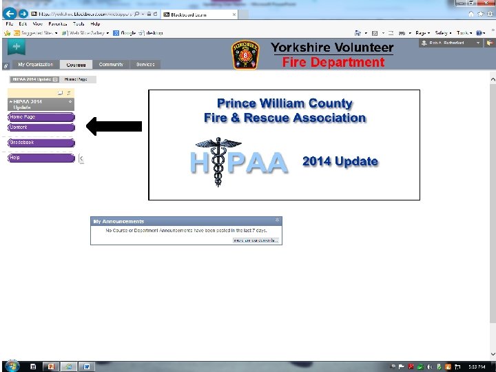Click the refresh icon in address bar
Viewport: 496px width, 372px height.
coord(155,14)
